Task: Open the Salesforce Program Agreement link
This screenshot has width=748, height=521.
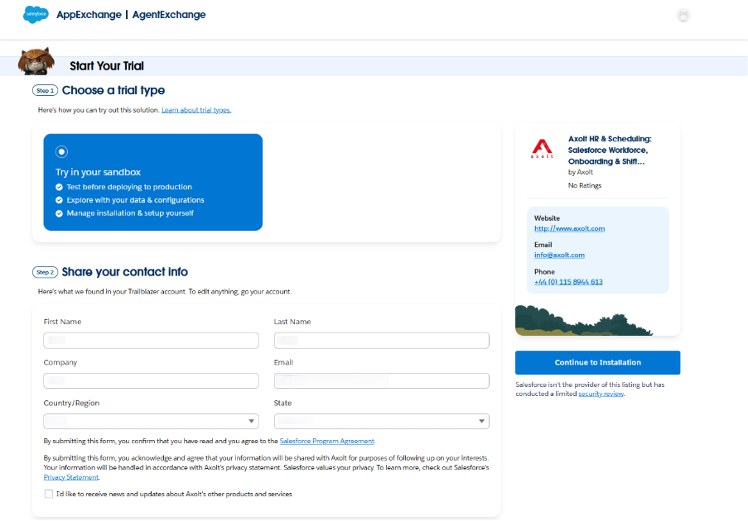Action: 326,441
